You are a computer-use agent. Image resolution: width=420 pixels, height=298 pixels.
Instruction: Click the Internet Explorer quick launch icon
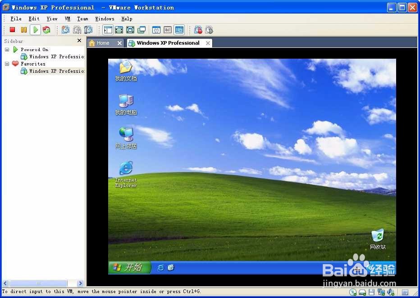(x=161, y=267)
